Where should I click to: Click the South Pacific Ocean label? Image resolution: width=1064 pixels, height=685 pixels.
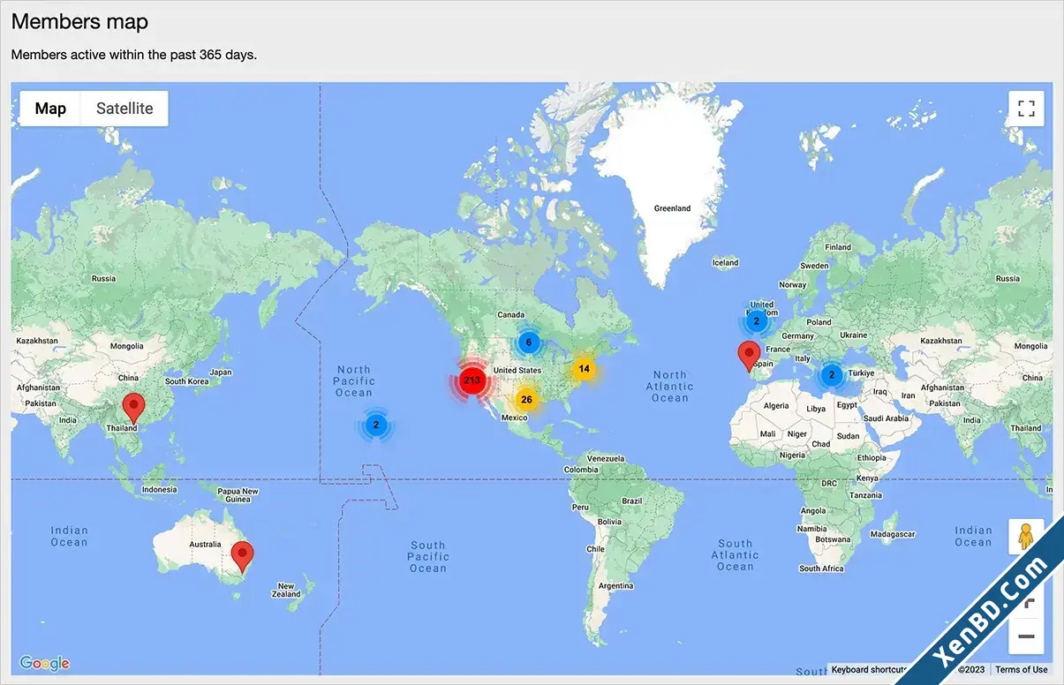427,557
